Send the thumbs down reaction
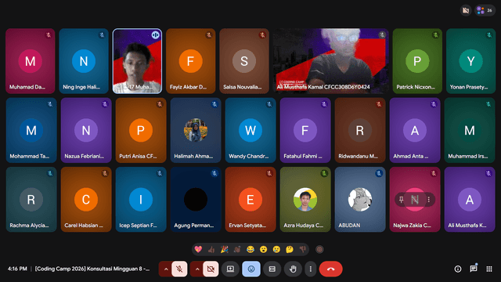 coord(302,249)
